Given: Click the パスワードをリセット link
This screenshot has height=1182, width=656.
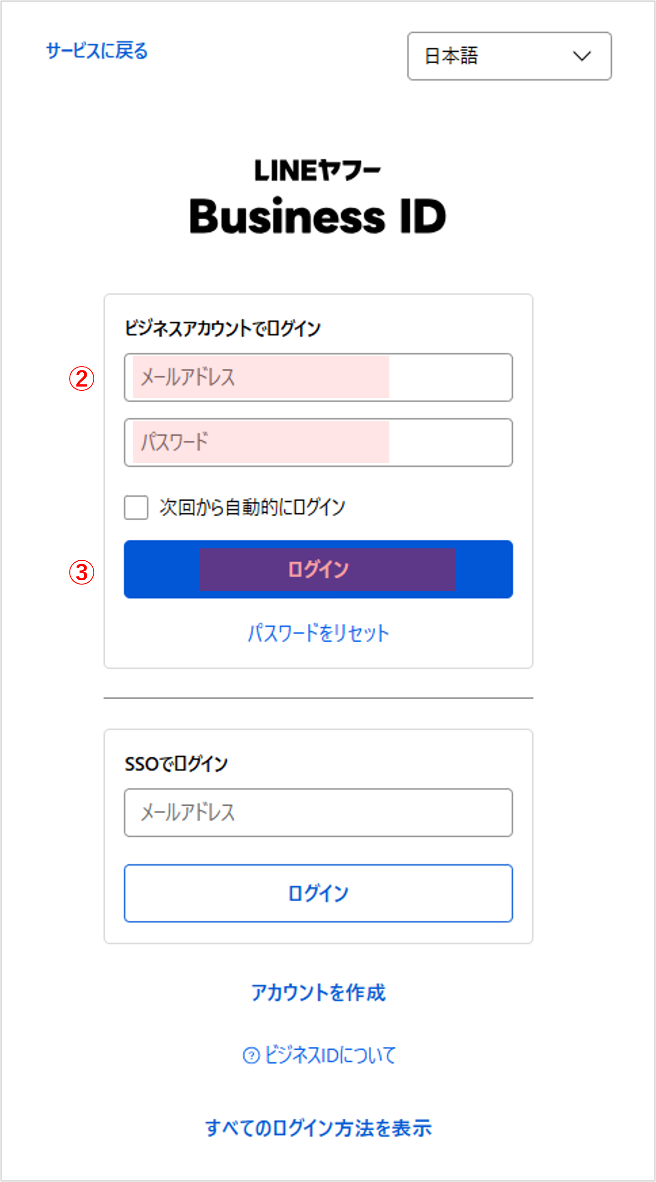Looking at the screenshot, I should (318, 633).
